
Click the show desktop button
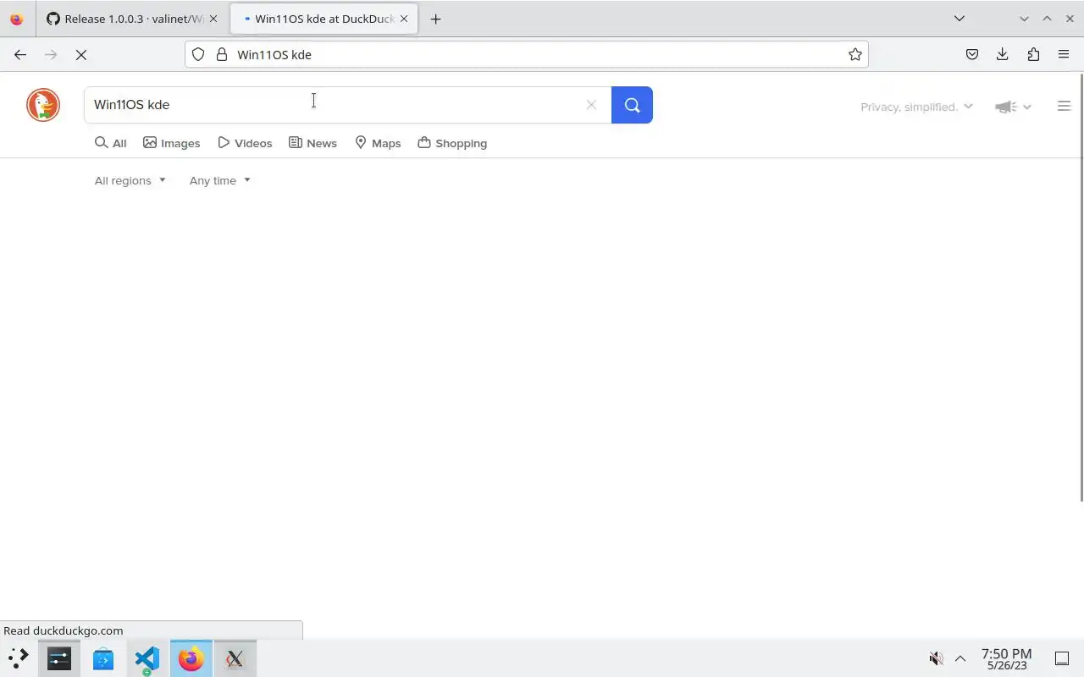tap(1062, 658)
